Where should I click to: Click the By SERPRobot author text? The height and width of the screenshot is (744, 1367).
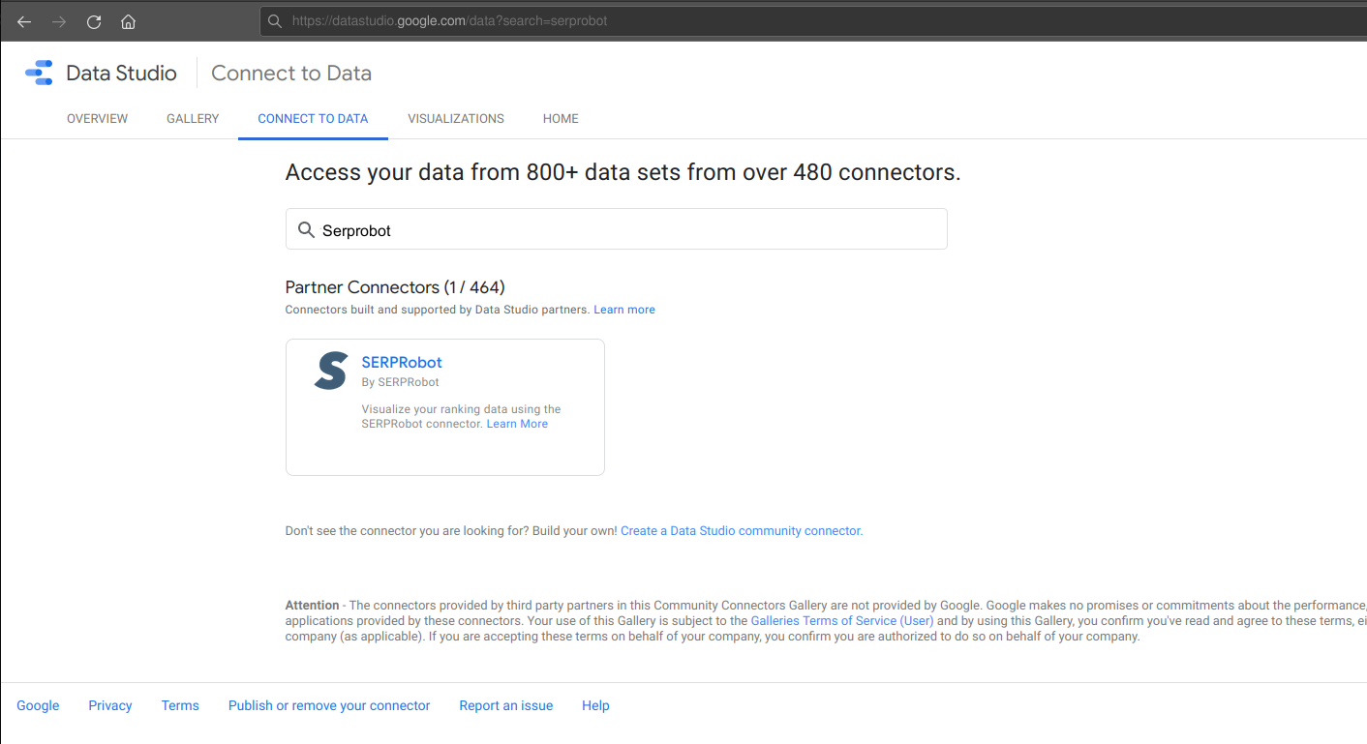(400, 382)
